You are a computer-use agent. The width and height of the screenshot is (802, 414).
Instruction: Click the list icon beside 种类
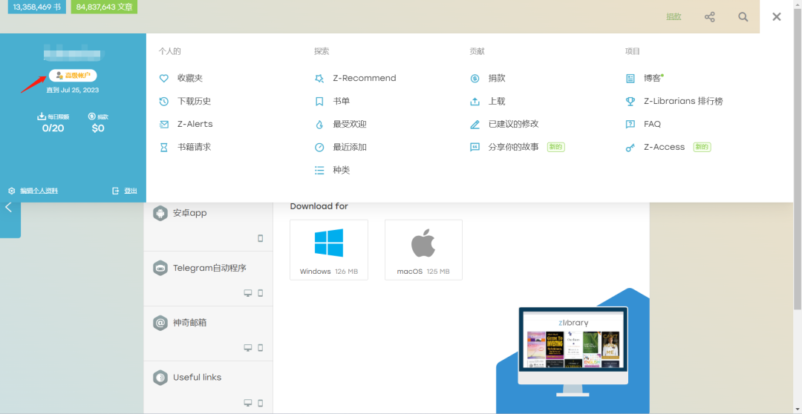319,170
